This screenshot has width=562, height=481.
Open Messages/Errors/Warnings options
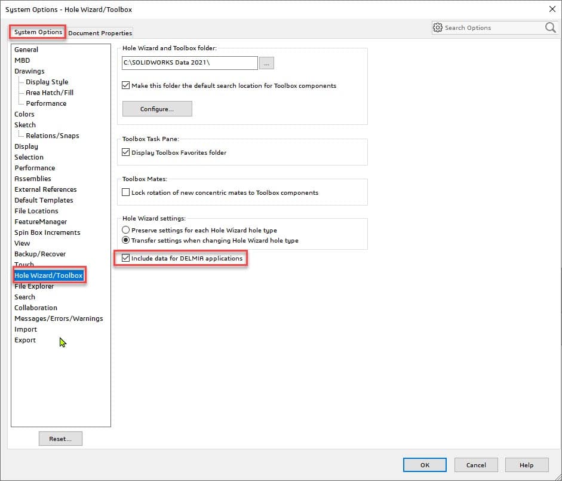tap(59, 318)
